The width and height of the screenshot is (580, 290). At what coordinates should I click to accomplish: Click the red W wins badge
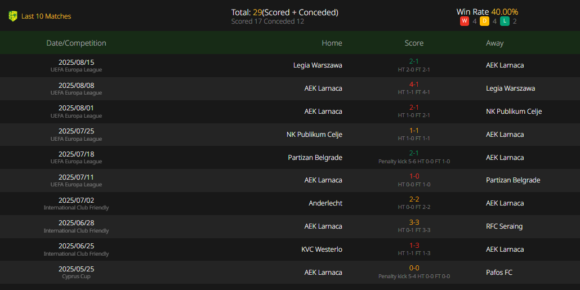[x=465, y=21]
